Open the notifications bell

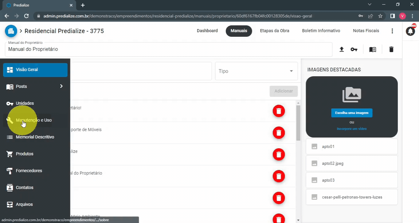(410, 31)
